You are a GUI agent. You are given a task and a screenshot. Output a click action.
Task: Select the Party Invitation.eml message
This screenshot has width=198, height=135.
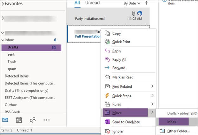[108, 16]
